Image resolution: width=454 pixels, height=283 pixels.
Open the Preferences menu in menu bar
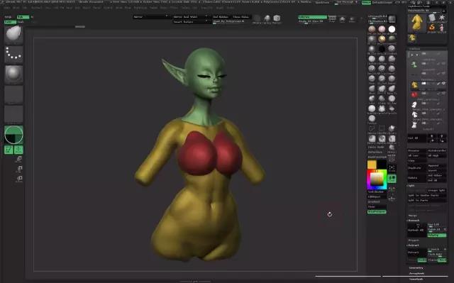[140, 8]
